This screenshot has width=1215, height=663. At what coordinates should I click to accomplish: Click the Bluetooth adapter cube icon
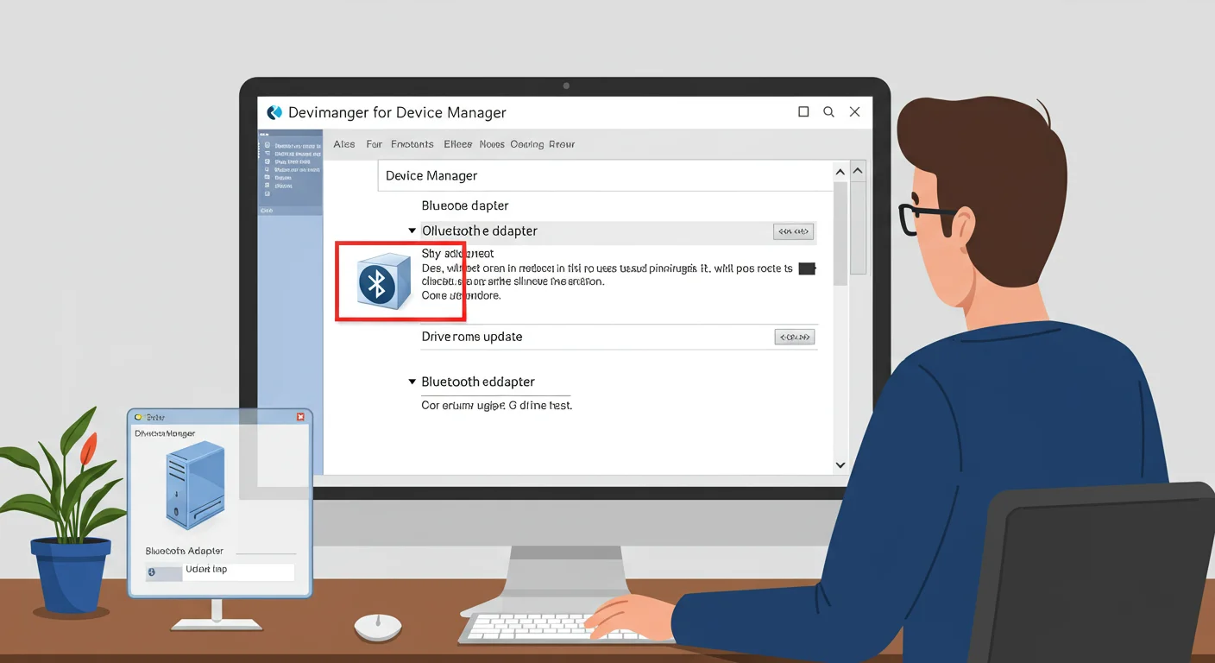pos(385,281)
